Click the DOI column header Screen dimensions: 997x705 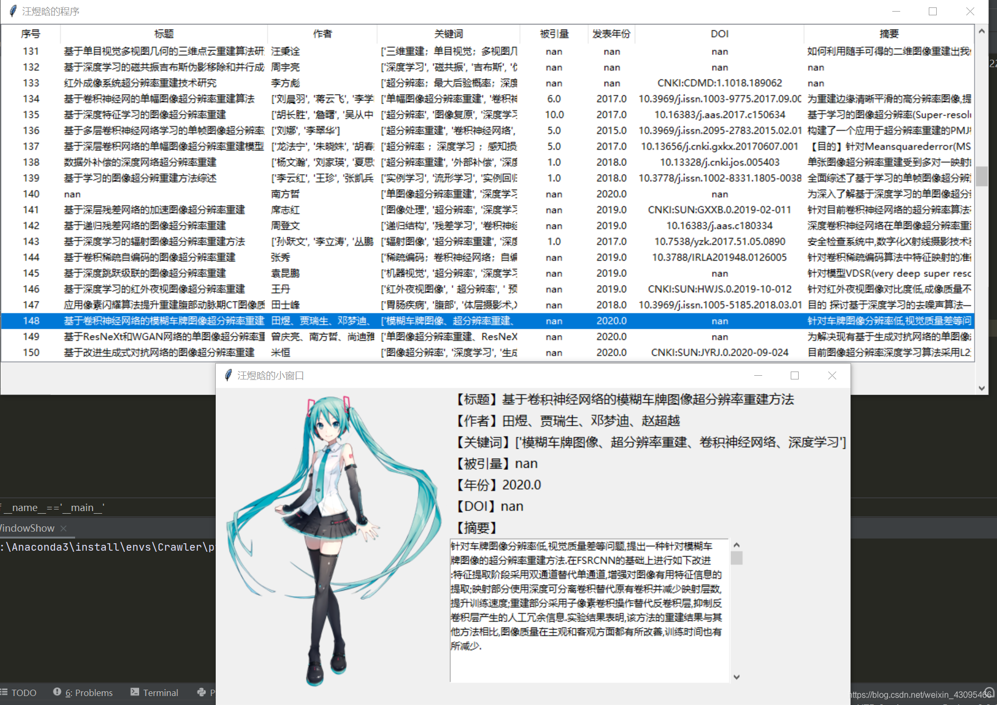pos(719,34)
